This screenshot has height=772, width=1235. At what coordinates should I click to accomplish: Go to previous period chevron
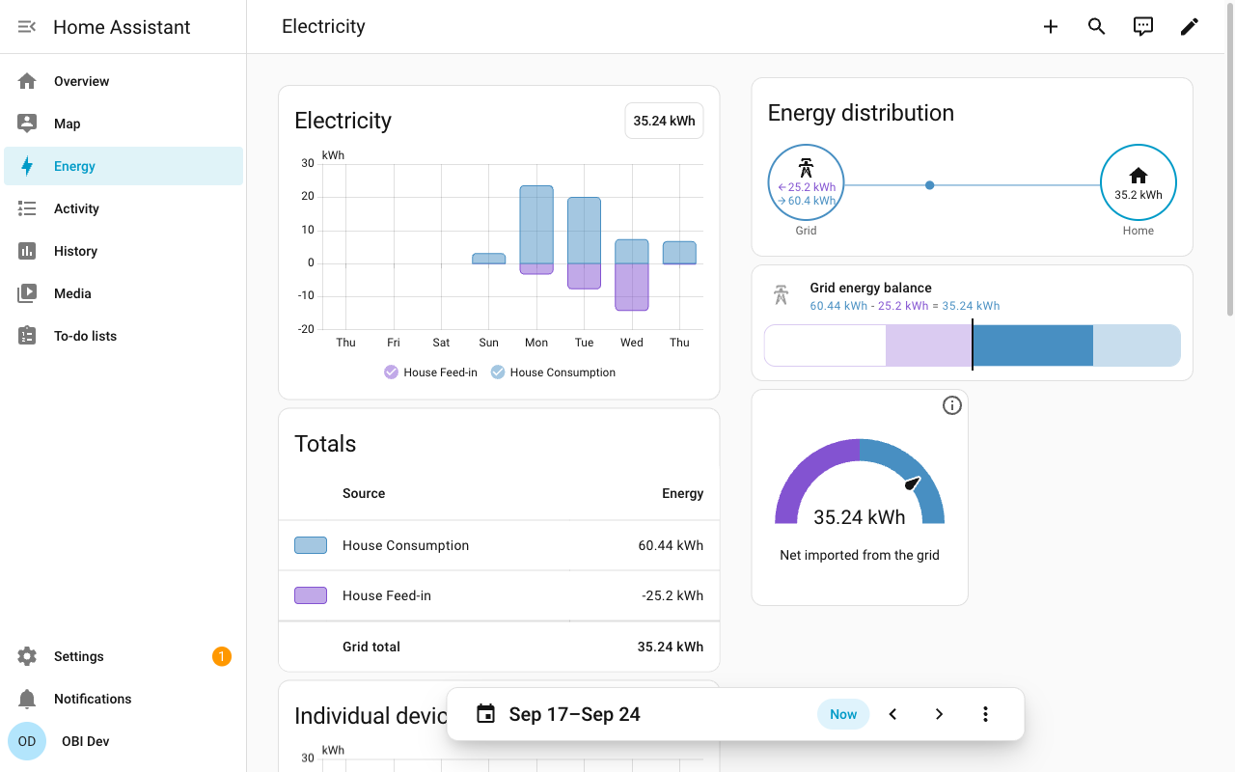coord(892,714)
